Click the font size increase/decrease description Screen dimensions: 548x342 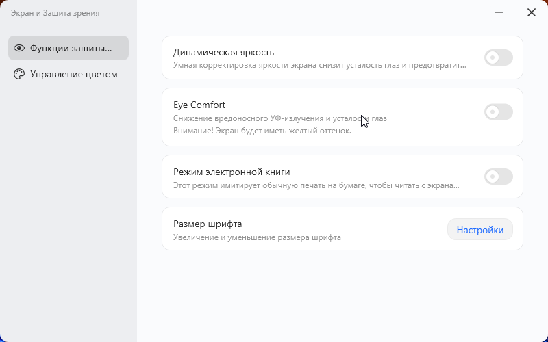[257, 237]
